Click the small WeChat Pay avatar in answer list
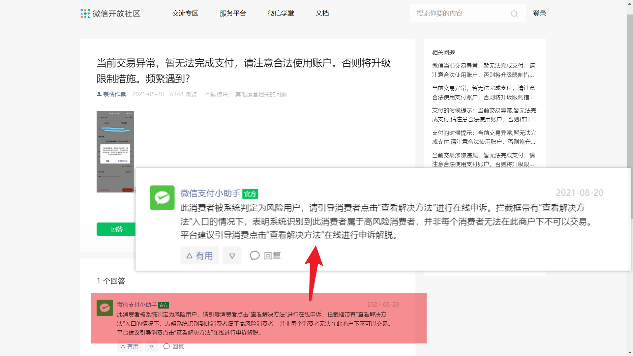The width and height of the screenshot is (633, 356). click(x=105, y=308)
